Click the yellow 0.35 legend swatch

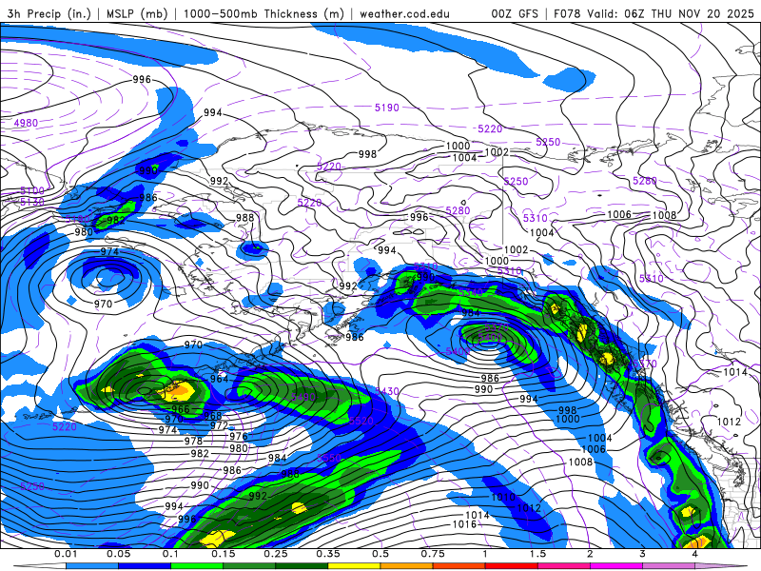354,566
